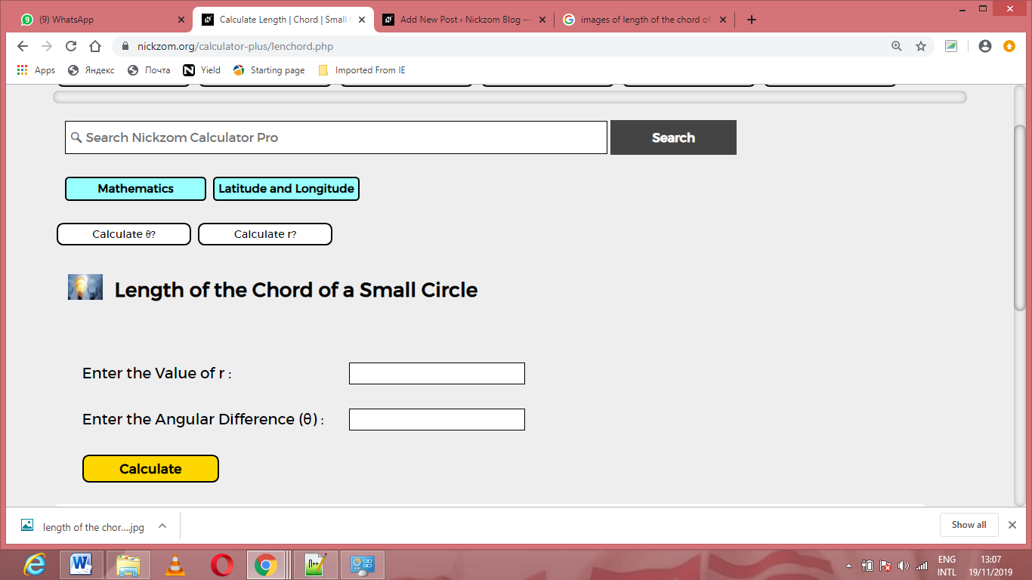This screenshot has height=580, width=1032.
Task: Open Internet Explorer from the taskbar
Action: click(35, 564)
